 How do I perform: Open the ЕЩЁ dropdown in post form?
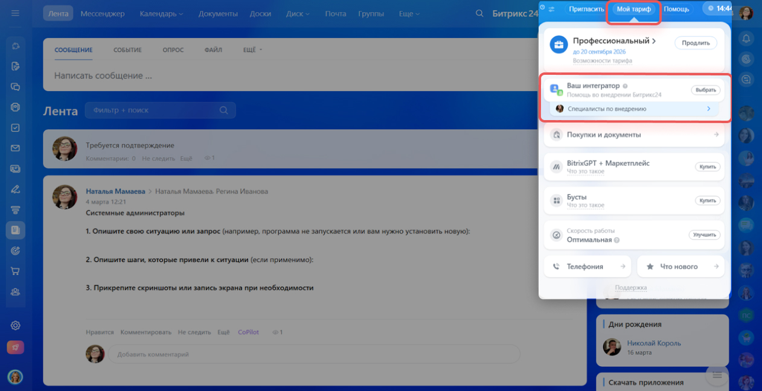252,50
